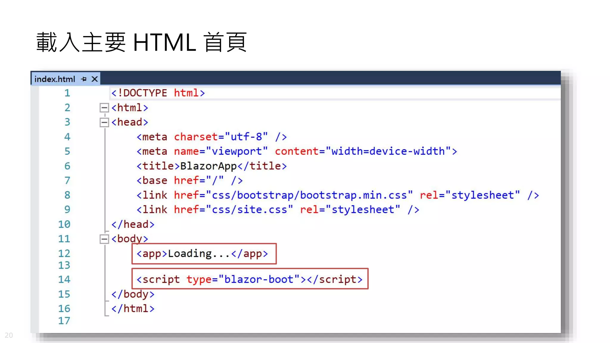Click the base href="/" line
Screen dimensions: 610x343
[189, 180]
